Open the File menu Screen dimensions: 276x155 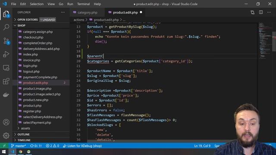click(13, 4)
